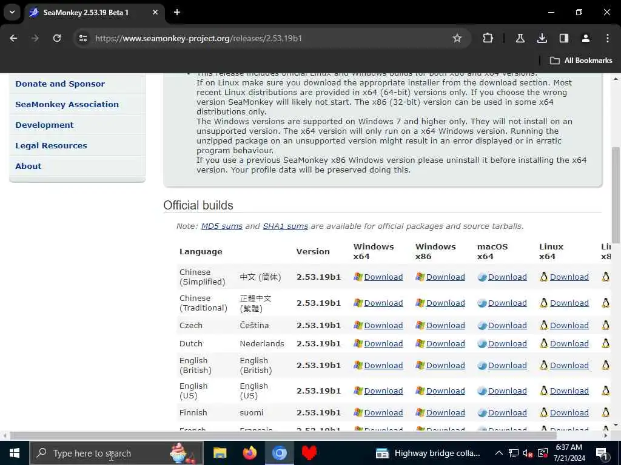Close the SeaMonkey 2.53.19 Beta 1 tab
This screenshot has height=465, width=621.
click(x=155, y=12)
